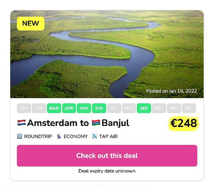211x188 pixels.
Task: Open the river landscape deal image
Action: tap(107, 54)
